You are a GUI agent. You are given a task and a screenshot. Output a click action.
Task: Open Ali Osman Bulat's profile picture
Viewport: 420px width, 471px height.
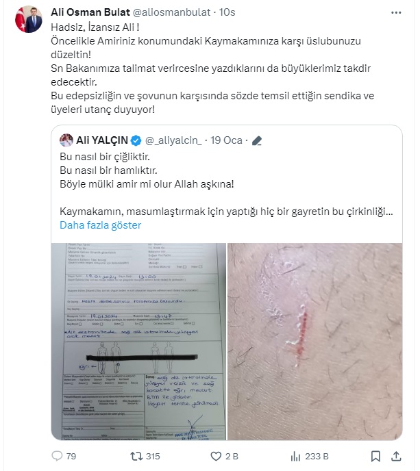coord(29,19)
